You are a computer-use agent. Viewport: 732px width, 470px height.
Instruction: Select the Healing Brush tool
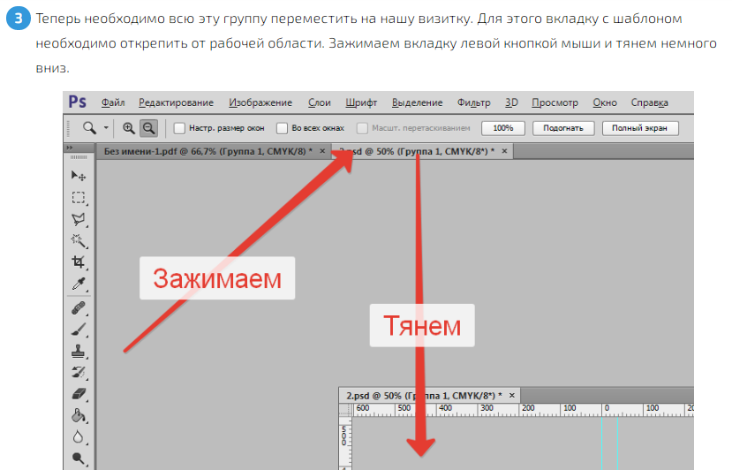coord(79,308)
